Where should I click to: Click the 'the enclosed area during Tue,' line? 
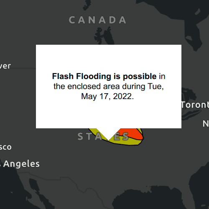tap(109, 87)
